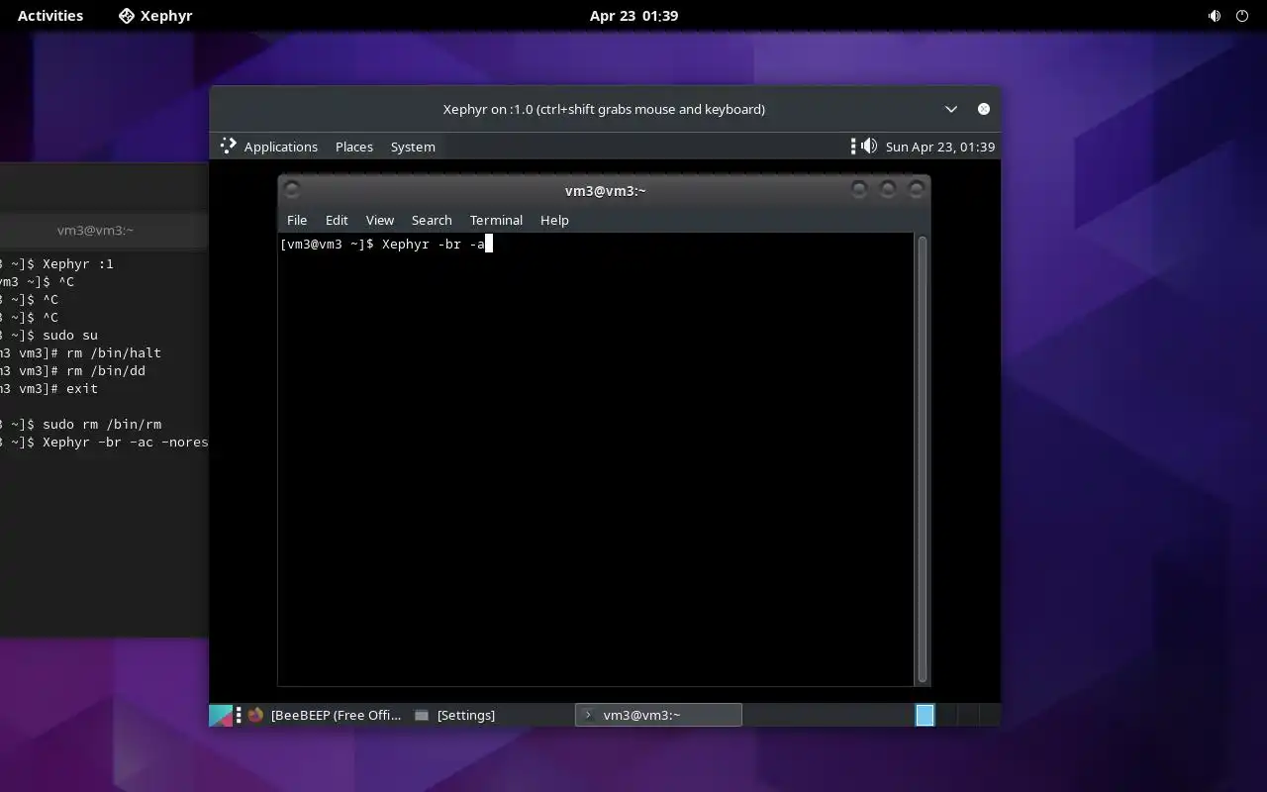Open GNOME Activities overview

[50, 16]
